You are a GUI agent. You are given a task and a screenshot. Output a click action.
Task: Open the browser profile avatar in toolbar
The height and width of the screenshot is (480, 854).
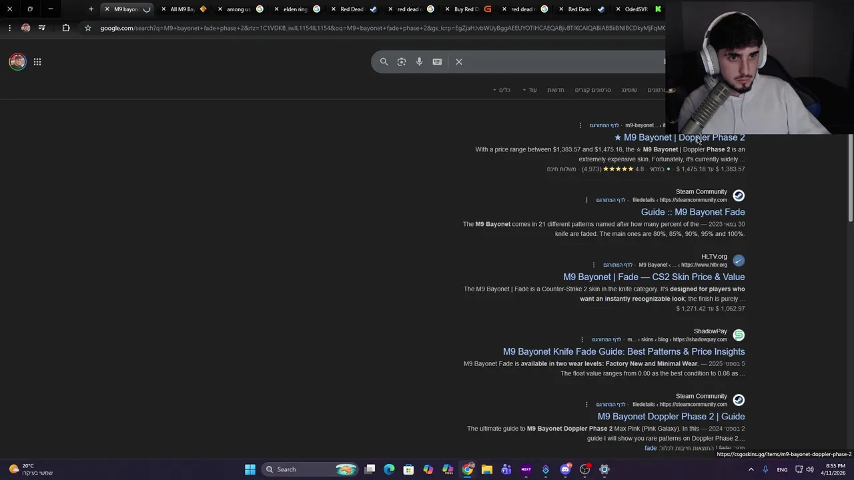(x=25, y=28)
